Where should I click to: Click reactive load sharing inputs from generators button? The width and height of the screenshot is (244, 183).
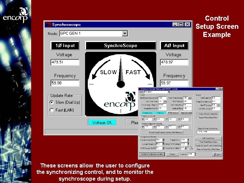click(166, 133)
